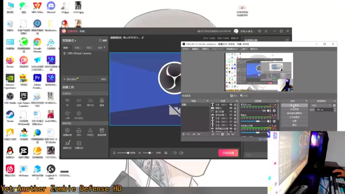345x194 pixels.
Task: Open OBS 视图(V) menu
Action: [x=205, y=49]
